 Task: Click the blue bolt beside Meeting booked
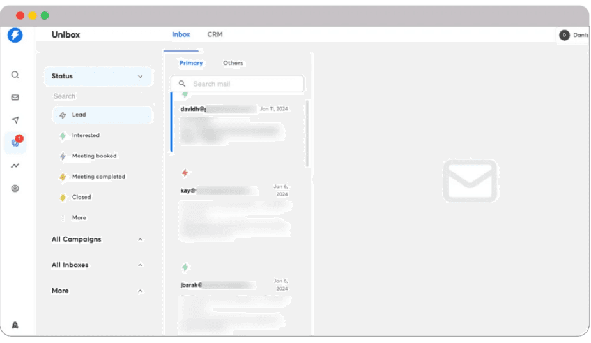coord(63,156)
